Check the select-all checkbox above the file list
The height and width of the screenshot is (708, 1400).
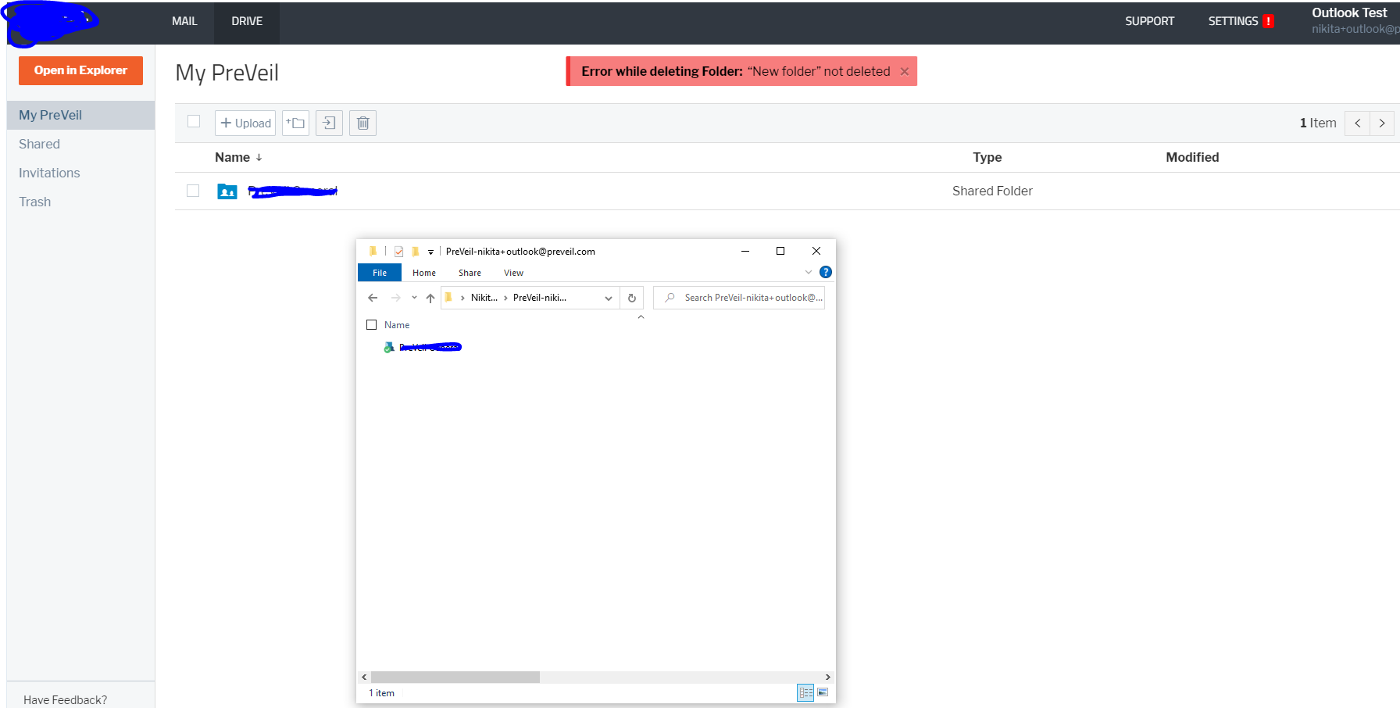[x=193, y=122]
